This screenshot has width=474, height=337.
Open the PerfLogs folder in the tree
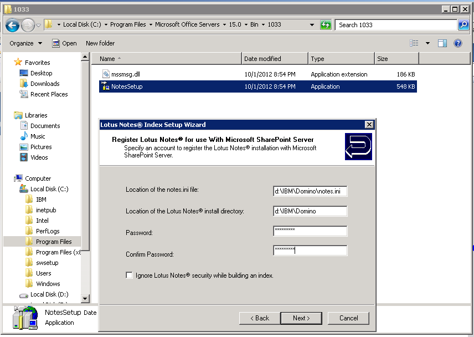point(48,231)
